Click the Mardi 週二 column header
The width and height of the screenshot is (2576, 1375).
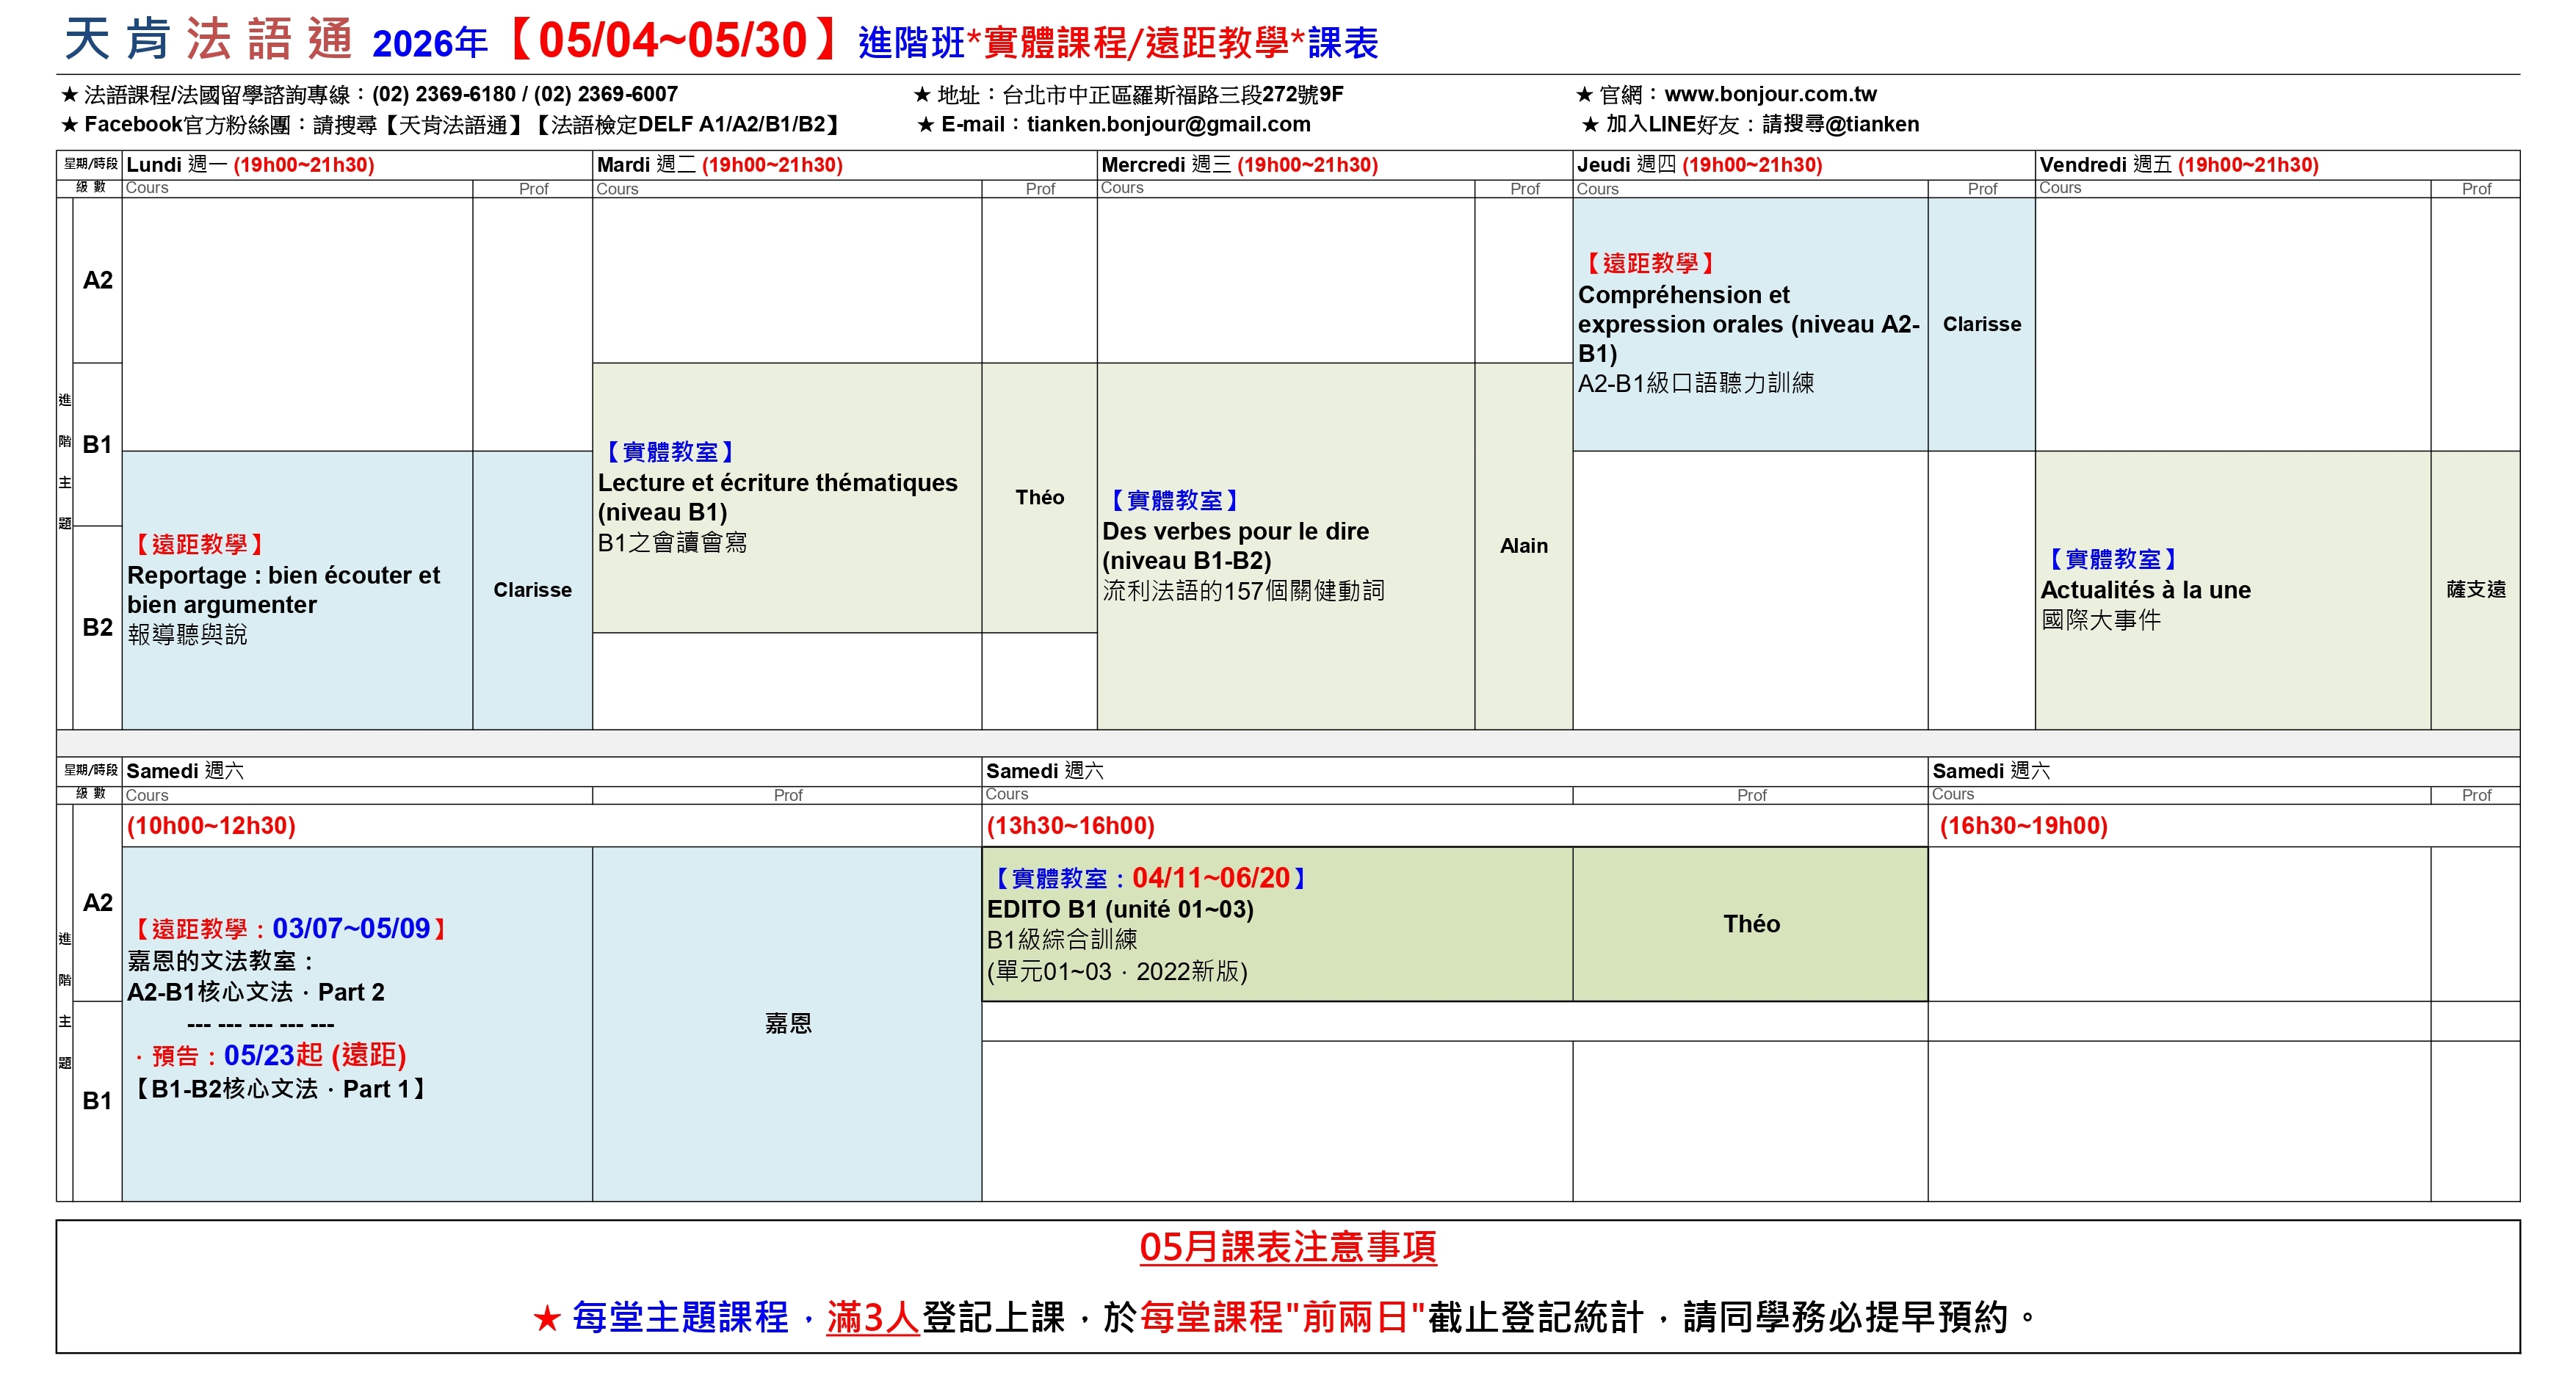tap(719, 165)
